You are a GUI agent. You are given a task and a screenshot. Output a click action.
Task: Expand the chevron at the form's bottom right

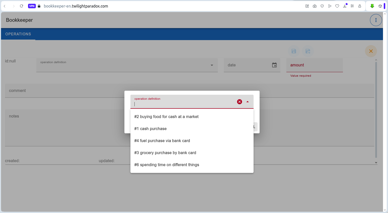click(376, 163)
